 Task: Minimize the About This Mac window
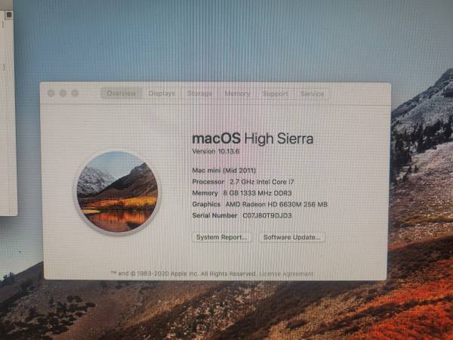63,93
